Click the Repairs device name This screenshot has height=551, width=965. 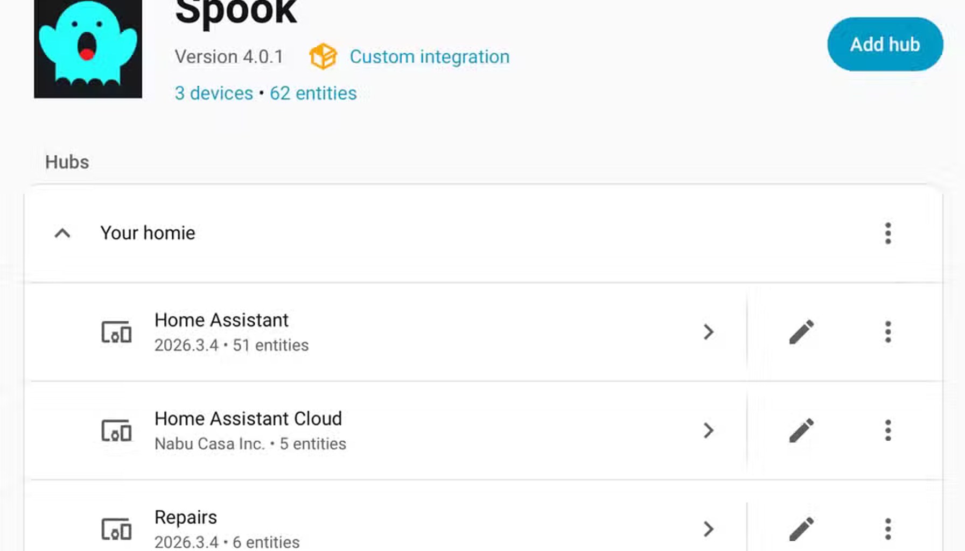point(186,518)
